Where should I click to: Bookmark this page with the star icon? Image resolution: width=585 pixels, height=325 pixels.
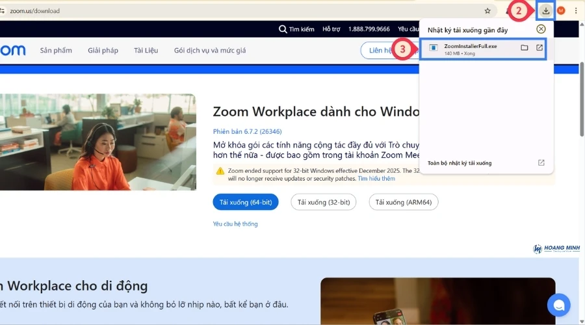pos(487,10)
